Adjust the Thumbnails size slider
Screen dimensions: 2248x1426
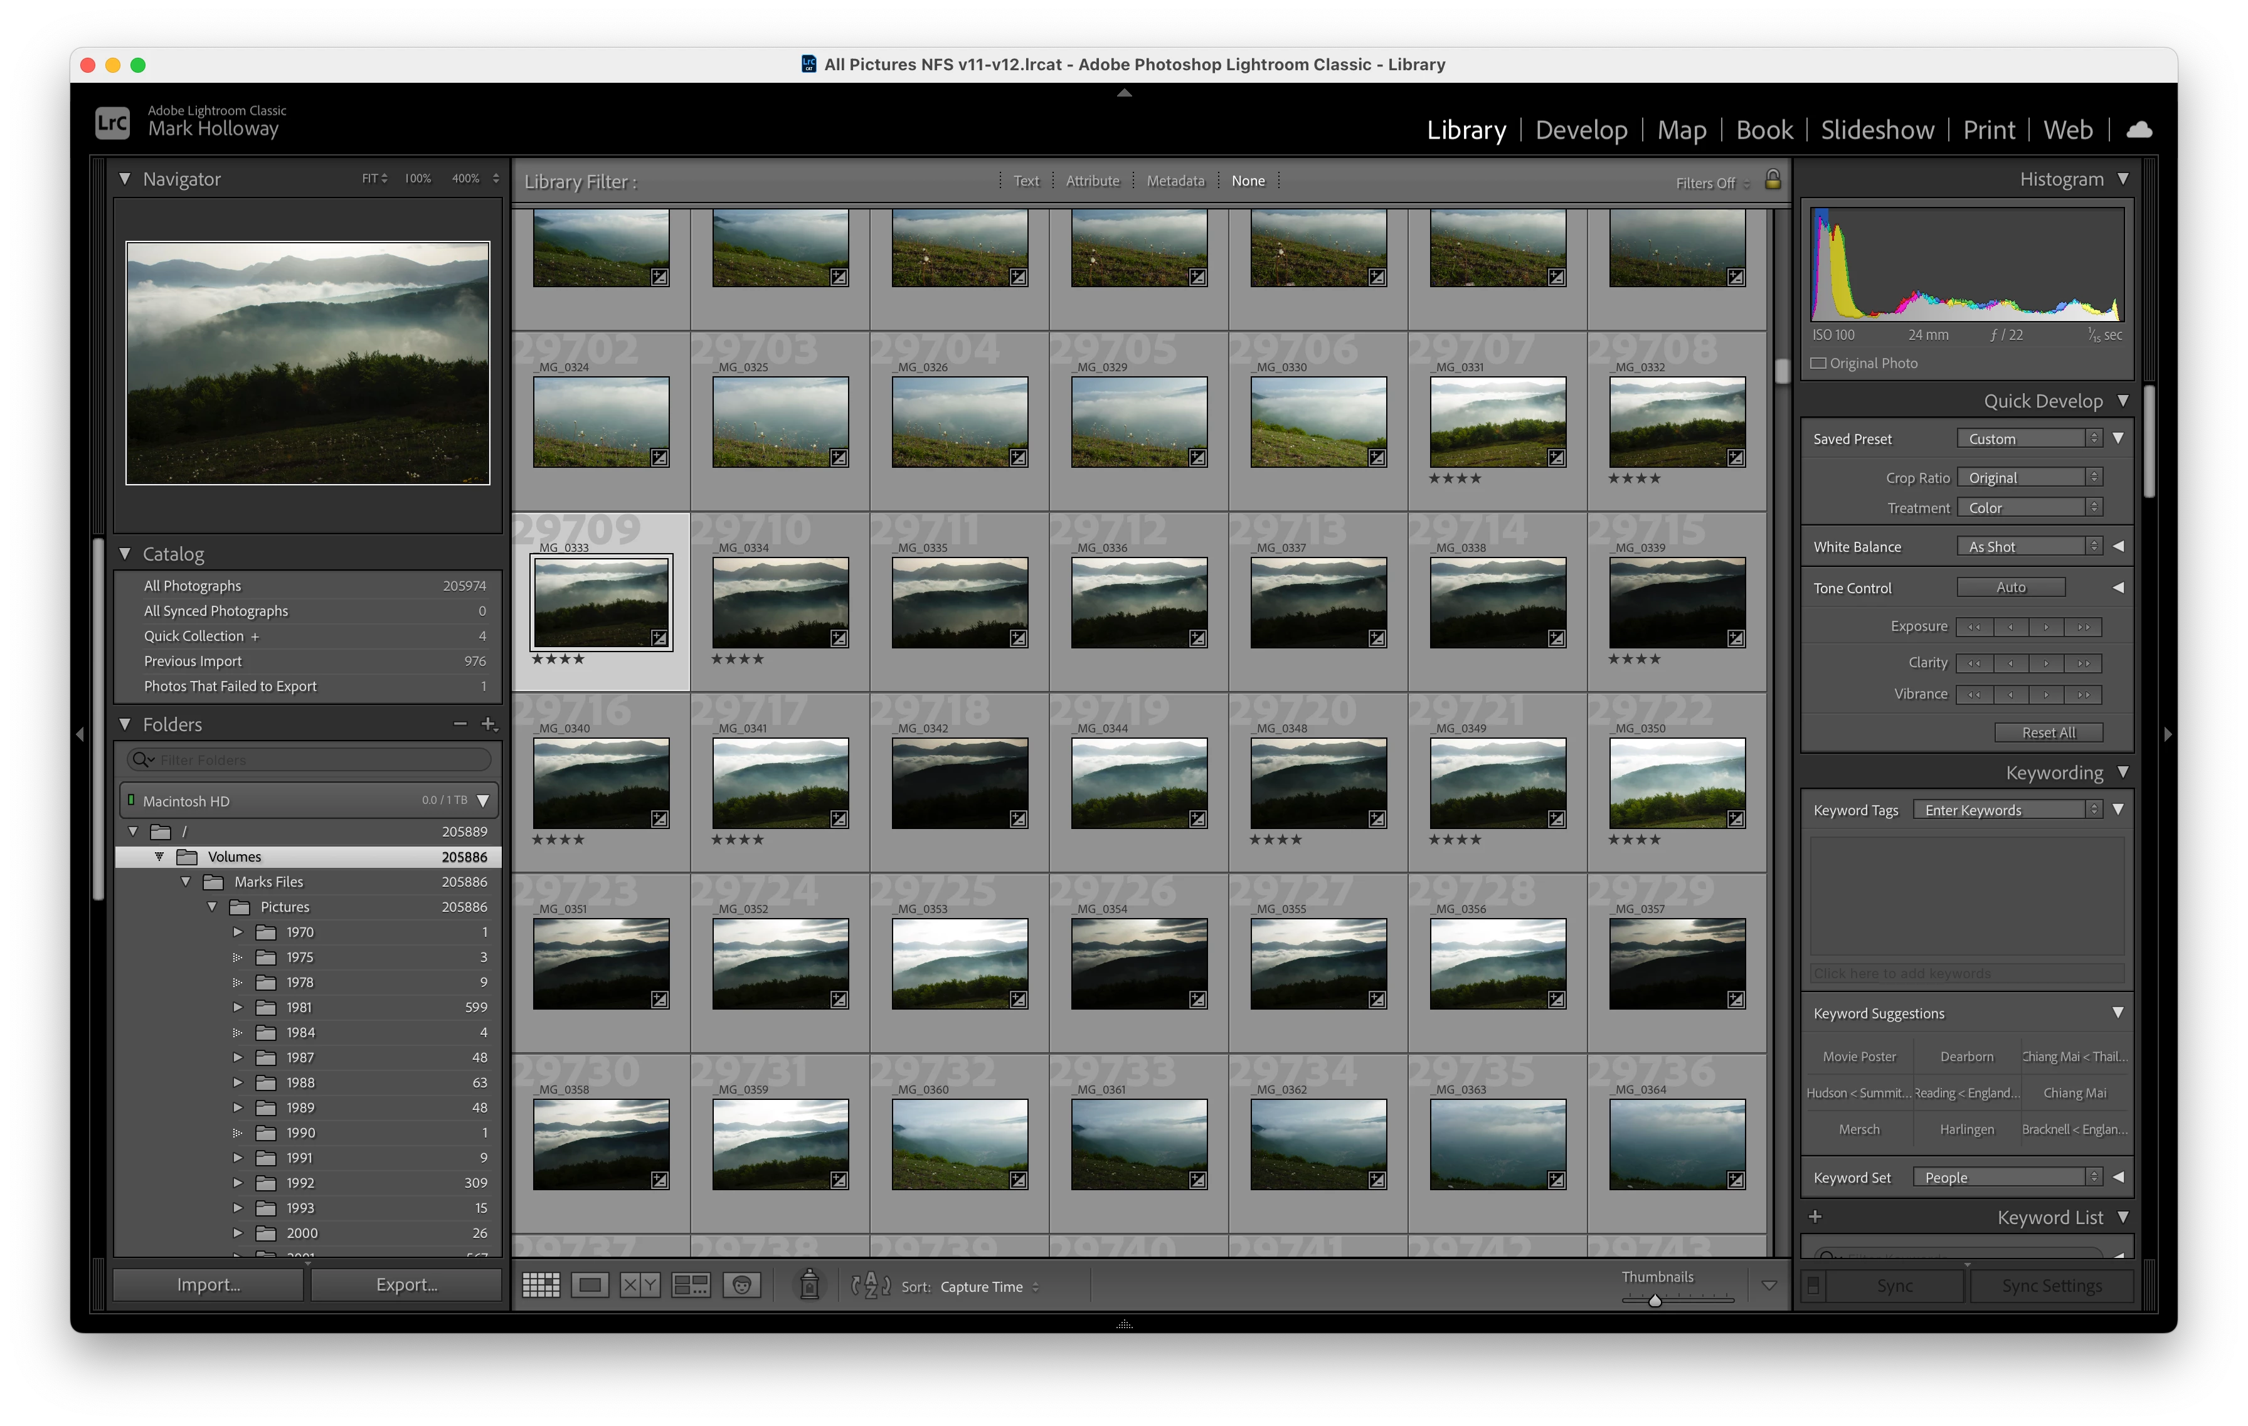(x=1654, y=1300)
